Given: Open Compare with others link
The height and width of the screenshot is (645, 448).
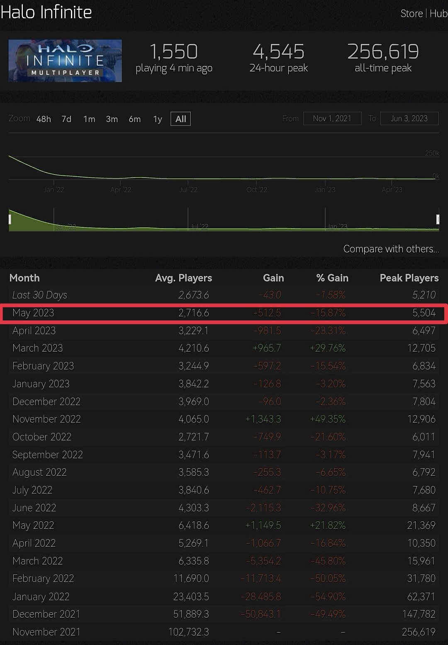Looking at the screenshot, I should point(391,249).
